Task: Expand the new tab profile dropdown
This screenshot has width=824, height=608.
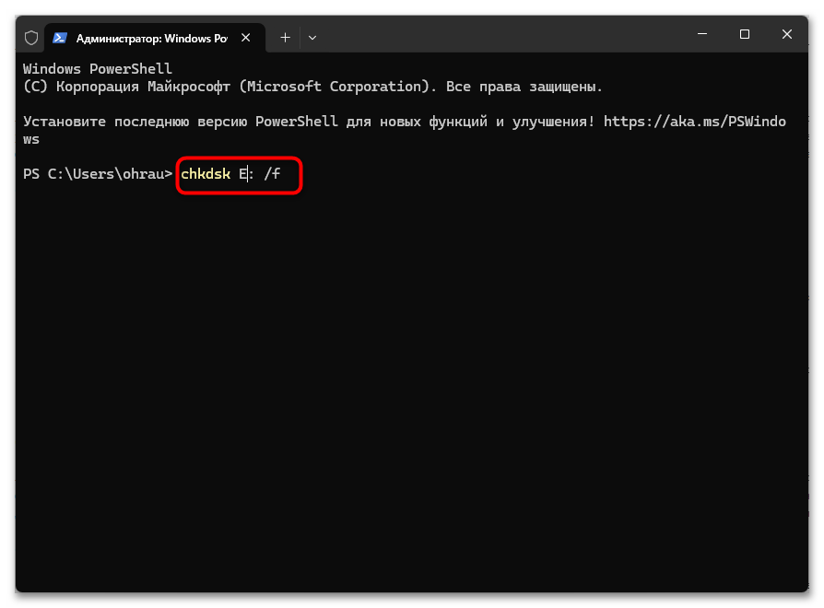Action: 312,38
